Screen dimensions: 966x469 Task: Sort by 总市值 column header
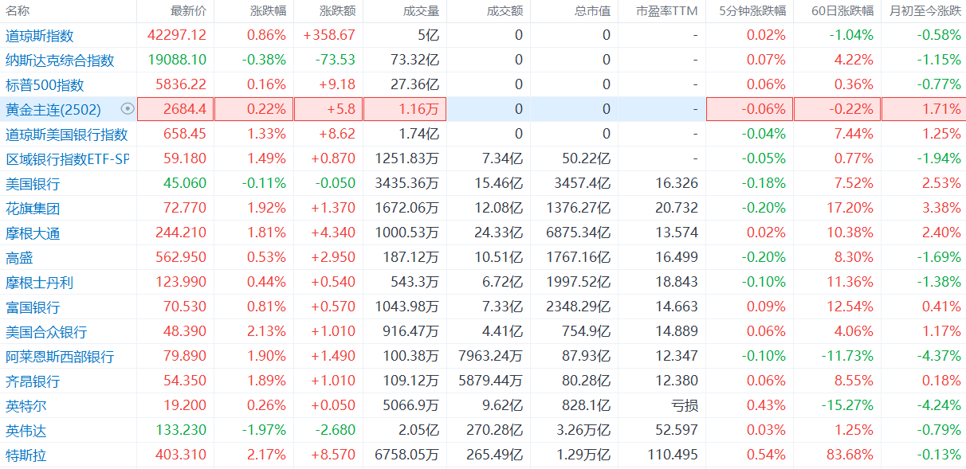[x=592, y=11]
